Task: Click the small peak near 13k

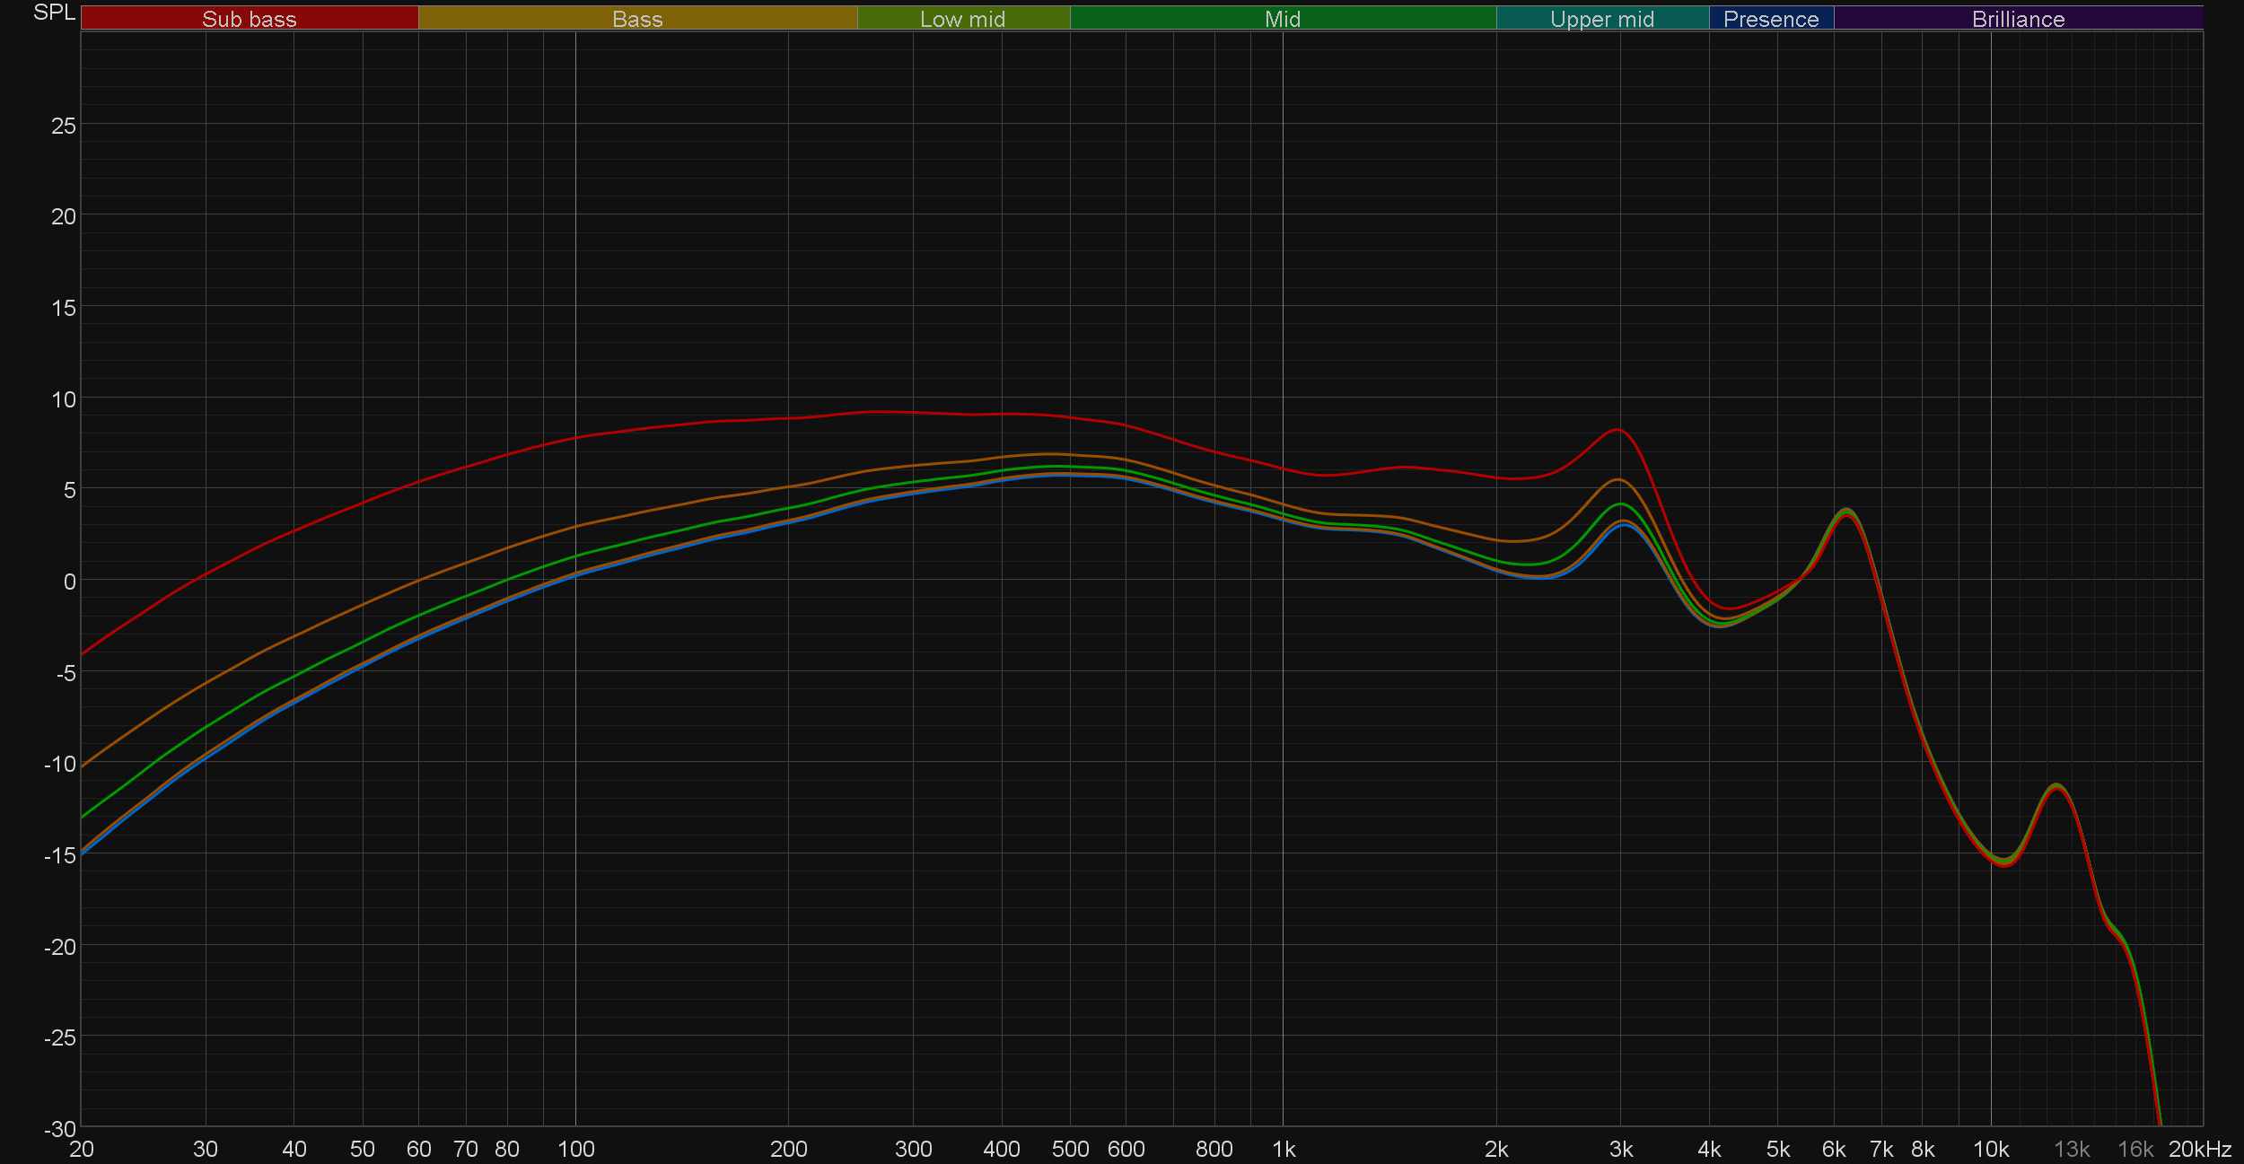Action: [x=2056, y=786]
